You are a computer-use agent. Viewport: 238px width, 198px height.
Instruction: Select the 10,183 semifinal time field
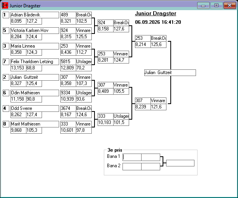(x=105, y=122)
